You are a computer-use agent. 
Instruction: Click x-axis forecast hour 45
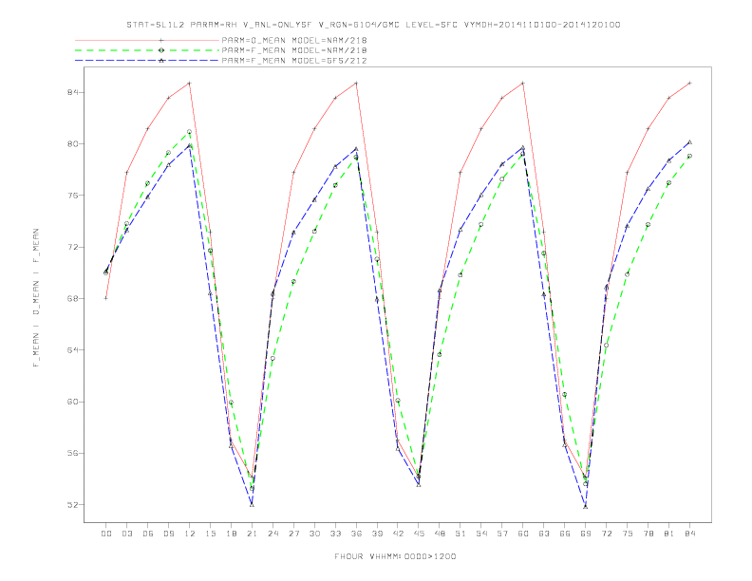[419, 534]
